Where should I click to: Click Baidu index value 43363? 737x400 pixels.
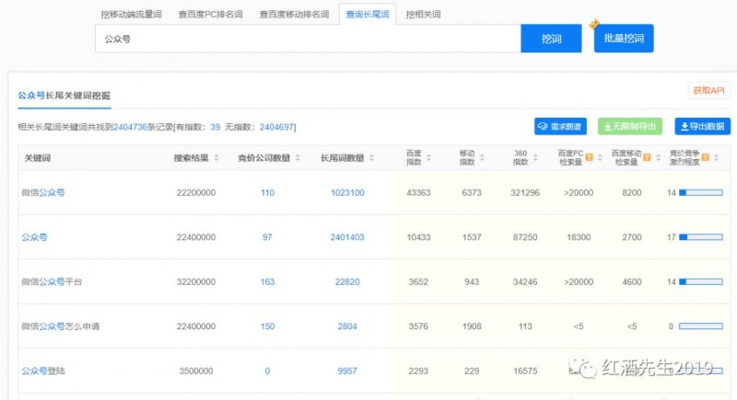[x=418, y=193]
